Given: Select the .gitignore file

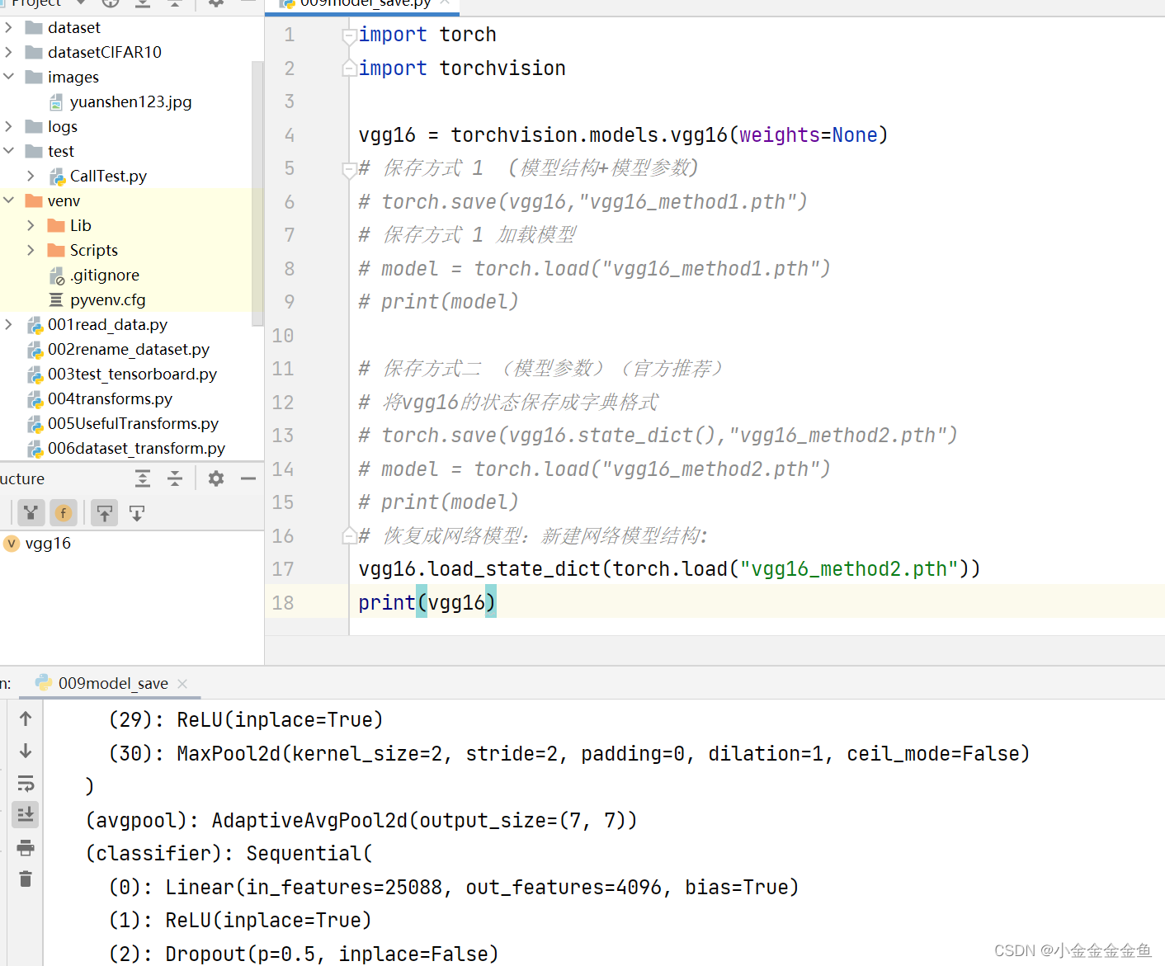Looking at the screenshot, I should pos(105,275).
